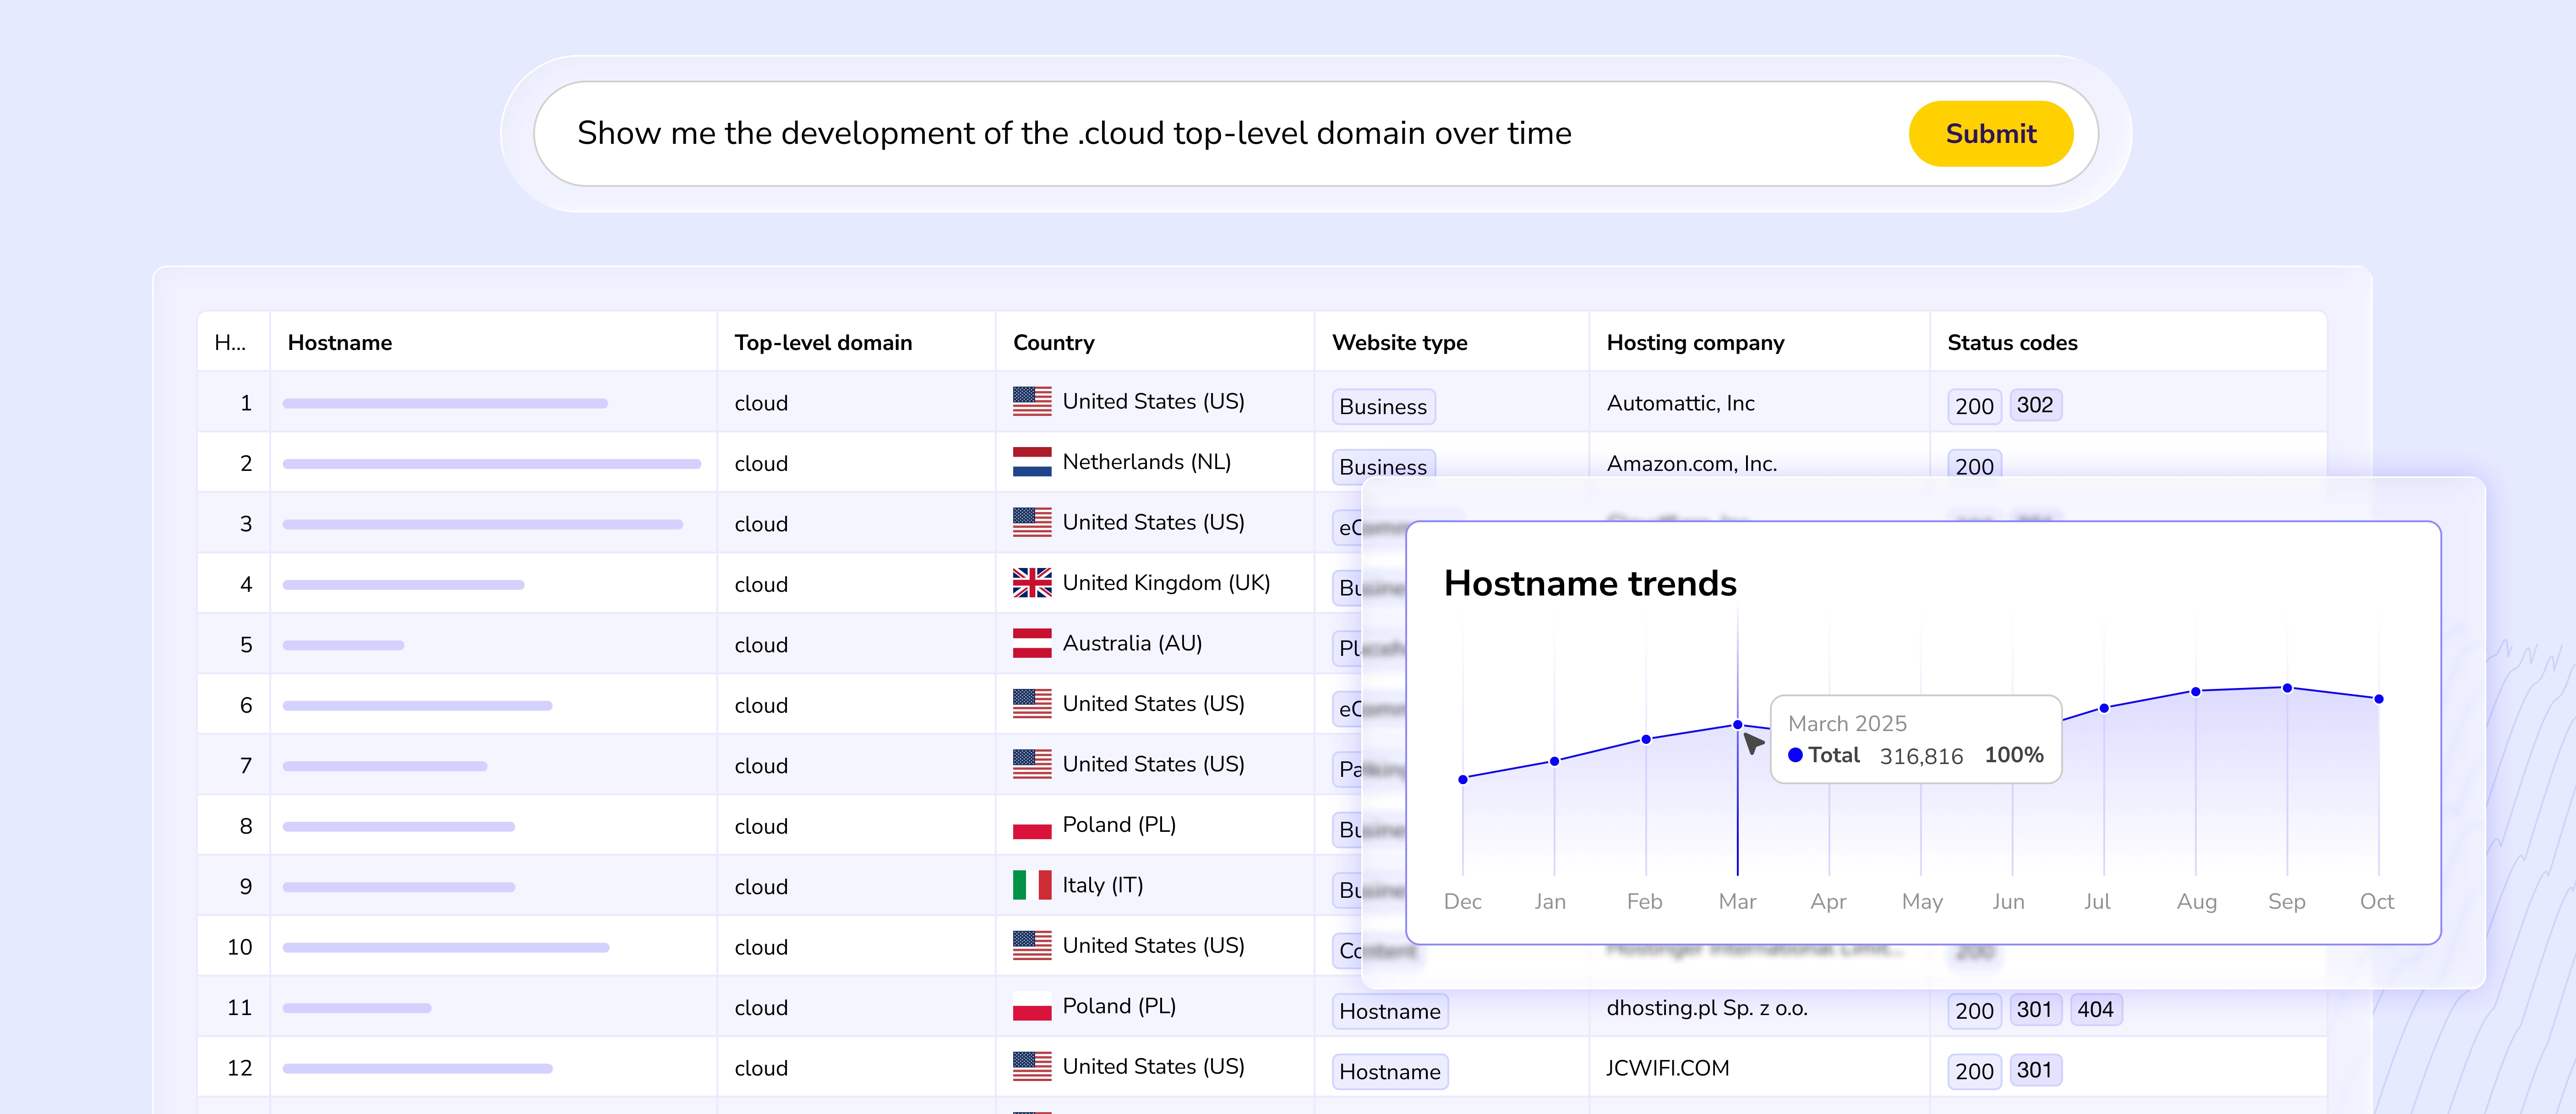This screenshot has height=1114, width=2576.
Task: Click the 302 status code badge in row 1
Action: coord(2034,405)
